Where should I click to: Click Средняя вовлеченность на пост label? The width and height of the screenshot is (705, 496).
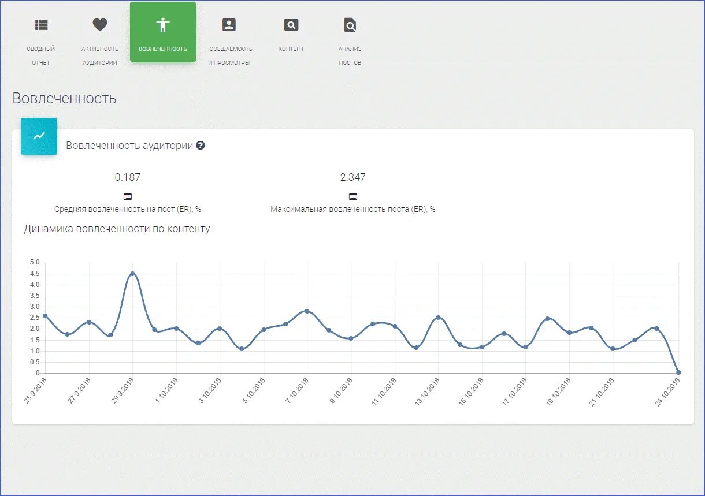pos(128,210)
